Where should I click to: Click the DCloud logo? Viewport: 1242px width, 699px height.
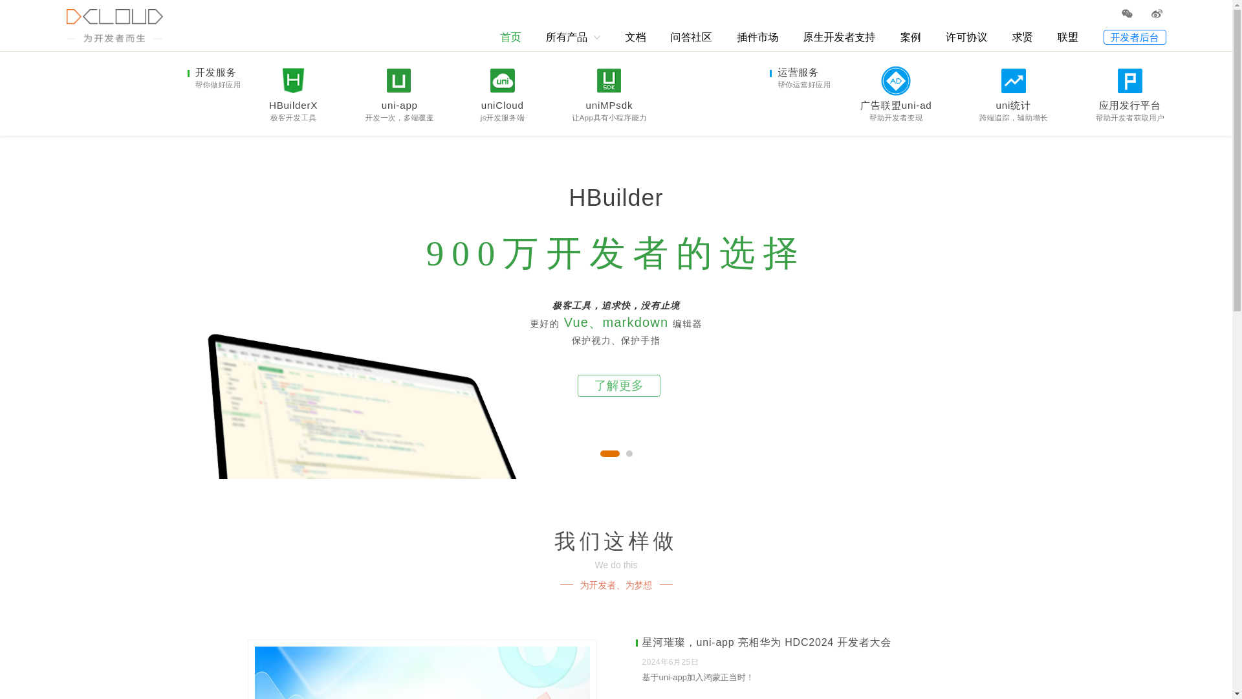tap(114, 26)
